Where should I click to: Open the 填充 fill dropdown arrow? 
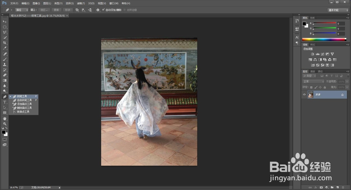[347, 87]
